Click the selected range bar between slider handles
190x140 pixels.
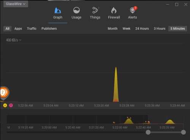166,132
